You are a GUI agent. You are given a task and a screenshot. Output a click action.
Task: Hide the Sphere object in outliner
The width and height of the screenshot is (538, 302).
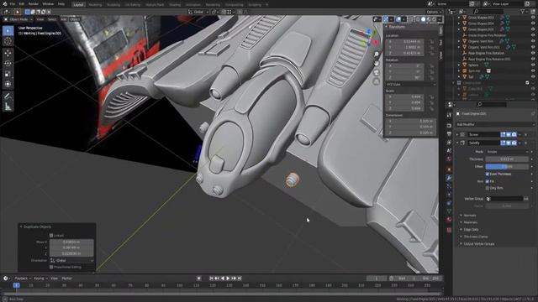(x=533, y=65)
